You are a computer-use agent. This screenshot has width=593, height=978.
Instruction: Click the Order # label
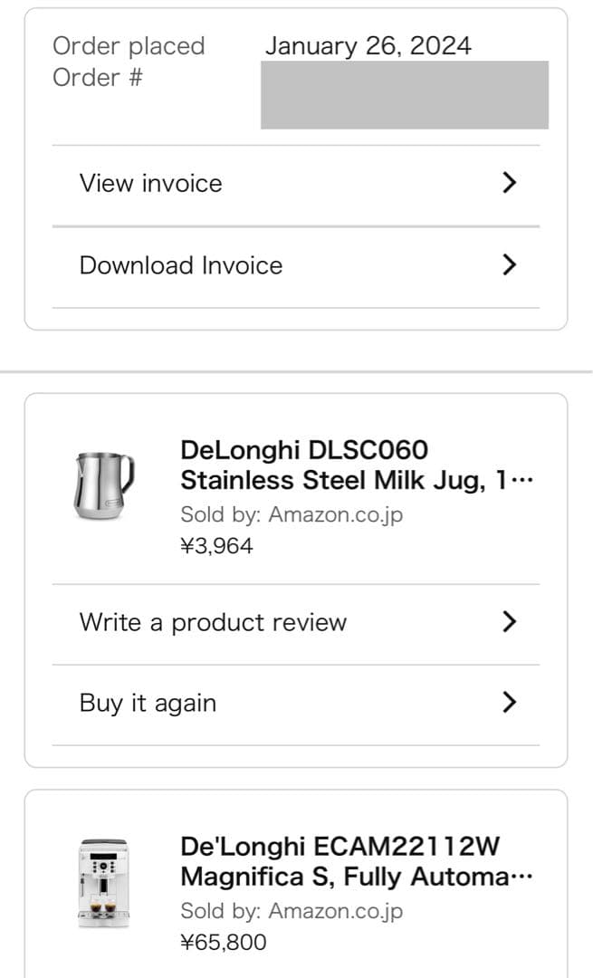pos(98,78)
